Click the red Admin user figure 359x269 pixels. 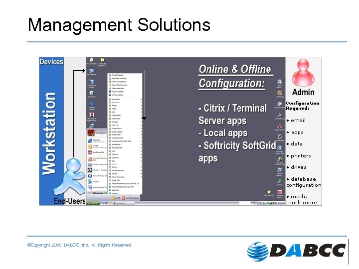tap(303, 72)
